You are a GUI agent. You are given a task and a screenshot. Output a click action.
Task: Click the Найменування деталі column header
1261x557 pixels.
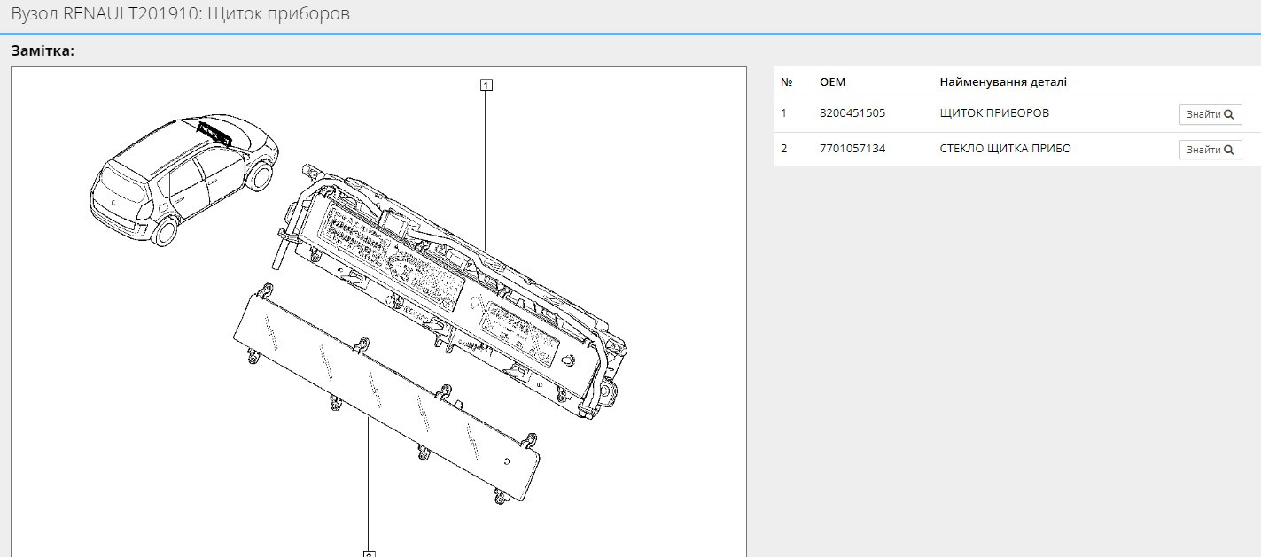pos(1003,82)
